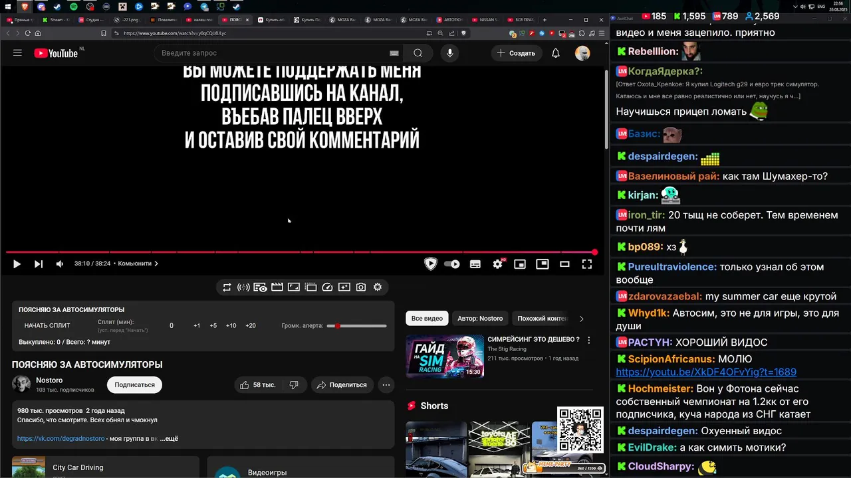Switch to the NISSAN browser tab

(x=484, y=20)
